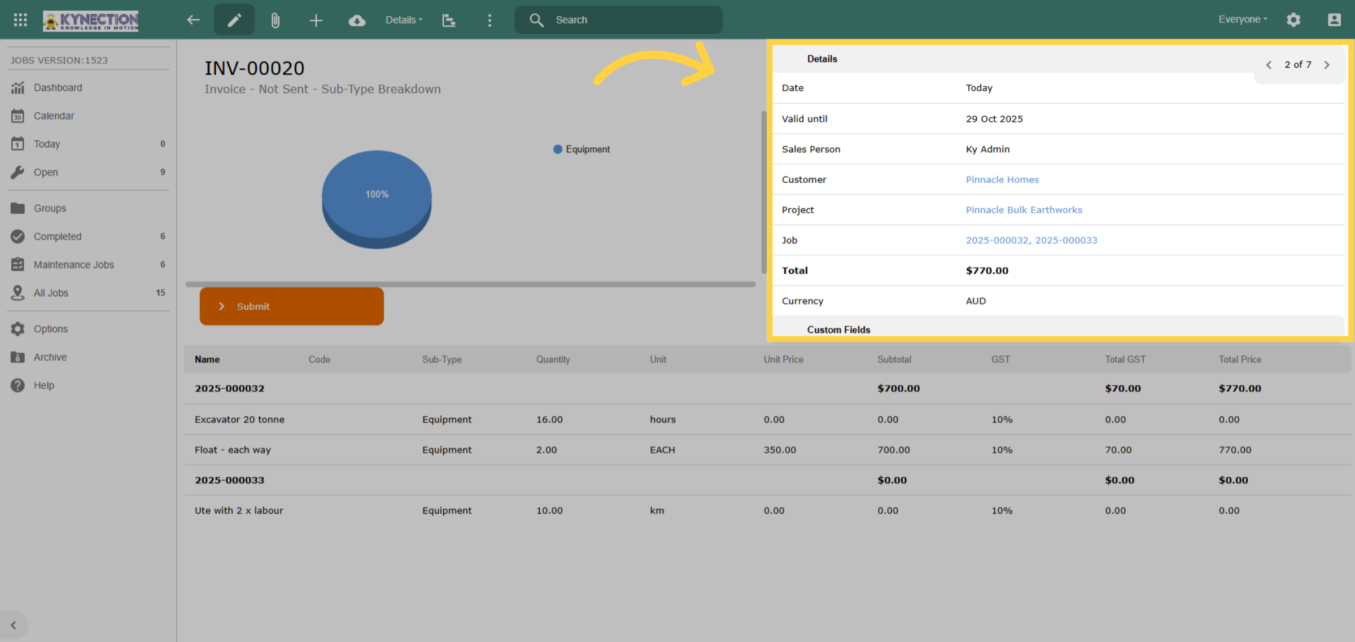Open Archive in sidebar
Screen dimensions: 1355x642
[x=88, y=357]
